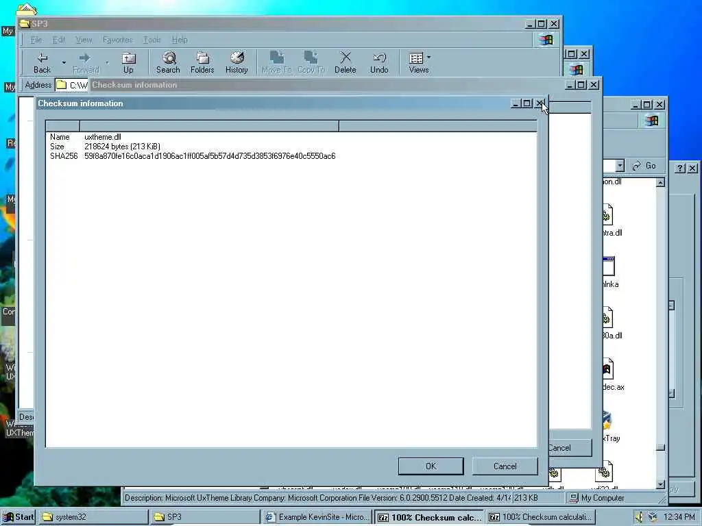Open the History pane icon
702x526 pixels.
click(x=237, y=62)
